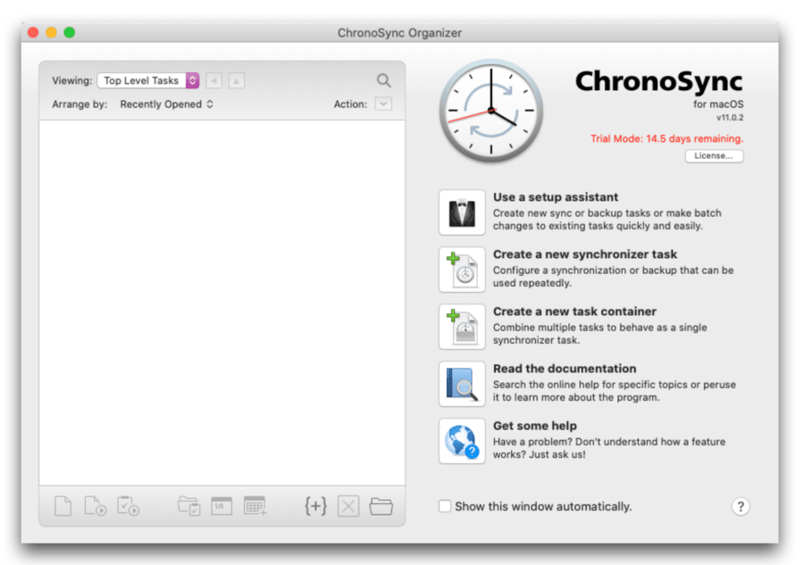Create a new document via leftmost toolbar icon
Image resolution: width=804 pixels, height=565 pixels.
62,505
